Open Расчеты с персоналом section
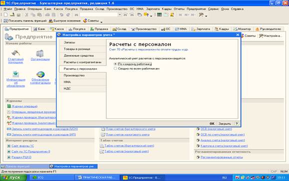The image size is (289, 181). pyautogui.click(x=82, y=68)
